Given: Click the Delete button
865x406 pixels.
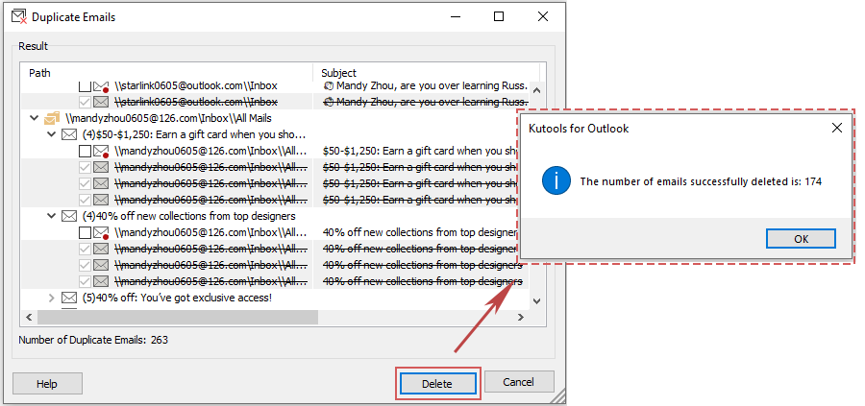Looking at the screenshot, I should click(x=436, y=383).
